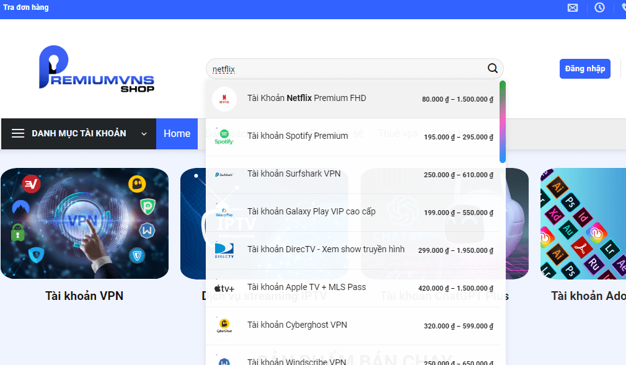Viewport: 626px width, 365px height.
Task: Open the Home menu tab
Action: pos(177,134)
